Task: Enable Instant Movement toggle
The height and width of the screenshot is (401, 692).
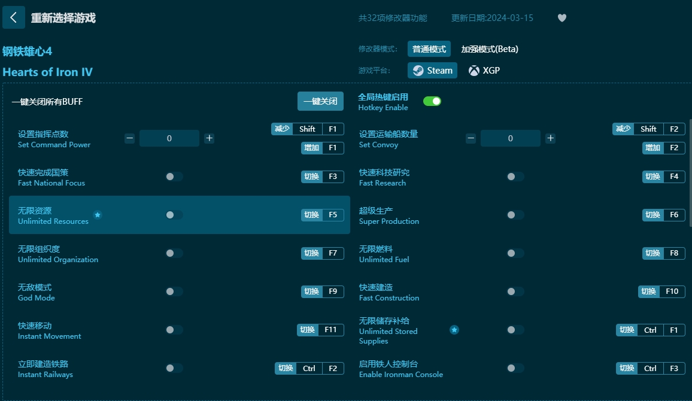Action: (174, 330)
